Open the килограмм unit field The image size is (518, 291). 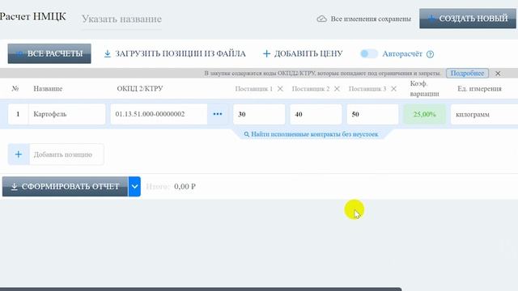click(484, 115)
